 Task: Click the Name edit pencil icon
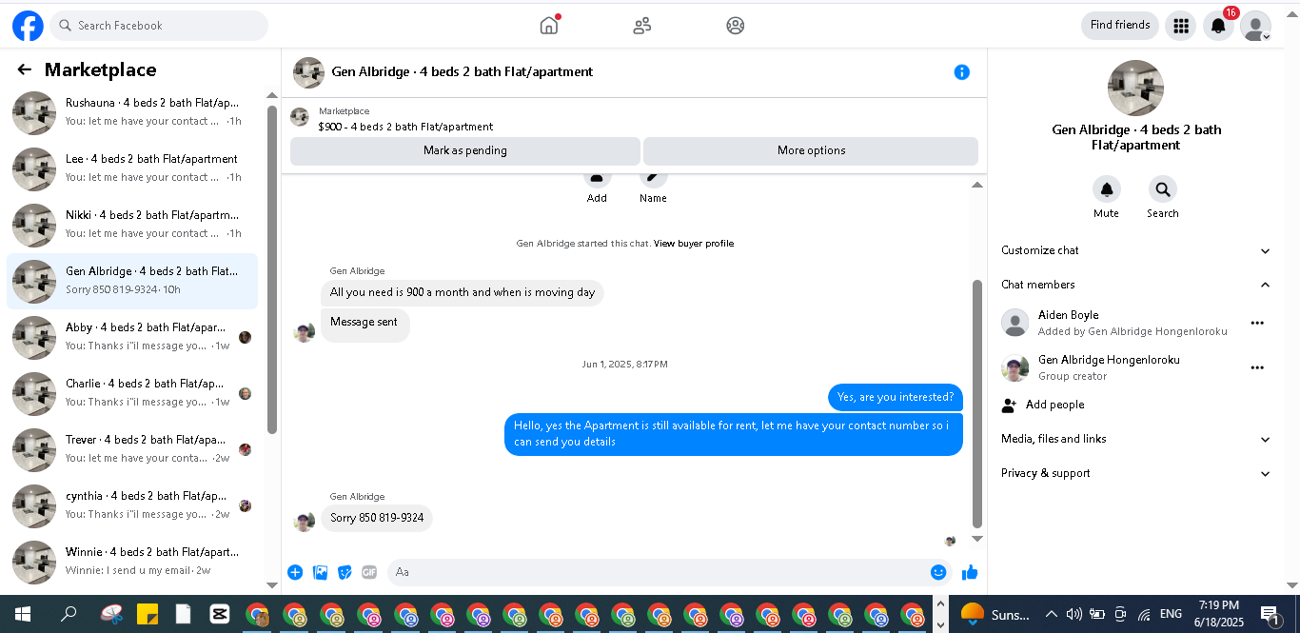point(653,177)
